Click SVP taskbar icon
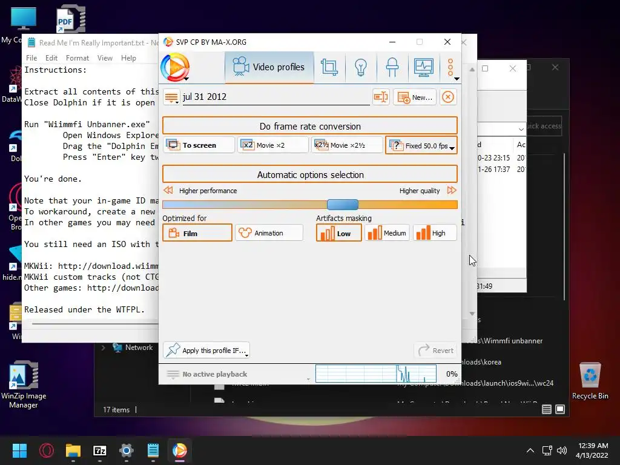Image resolution: width=620 pixels, height=465 pixels. [x=179, y=450]
